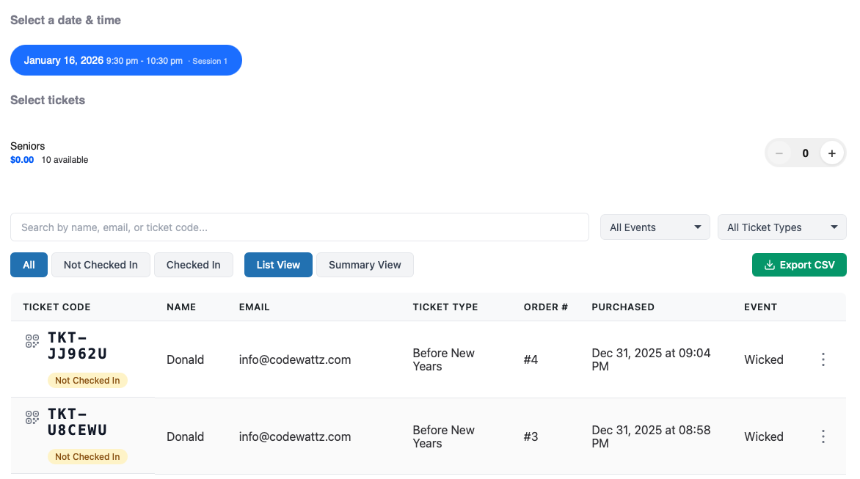The image size is (860, 479).
Task: Enable the Checked In filter
Action: (194, 265)
